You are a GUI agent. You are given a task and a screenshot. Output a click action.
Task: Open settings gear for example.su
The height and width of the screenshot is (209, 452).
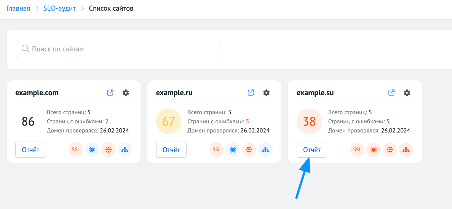(x=407, y=93)
